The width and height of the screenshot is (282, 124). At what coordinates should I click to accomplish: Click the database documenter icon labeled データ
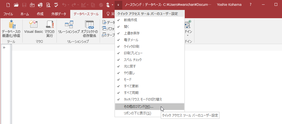pos(104,22)
